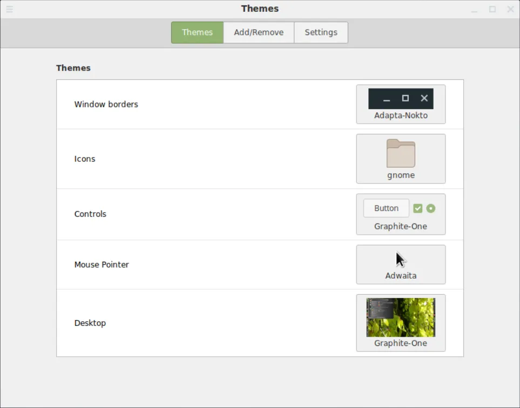Image resolution: width=520 pixels, height=408 pixels.
Task: Switch to the Settings tab
Action: tap(321, 32)
